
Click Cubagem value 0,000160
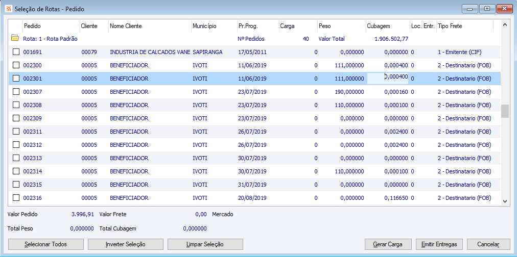[x=396, y=92]
